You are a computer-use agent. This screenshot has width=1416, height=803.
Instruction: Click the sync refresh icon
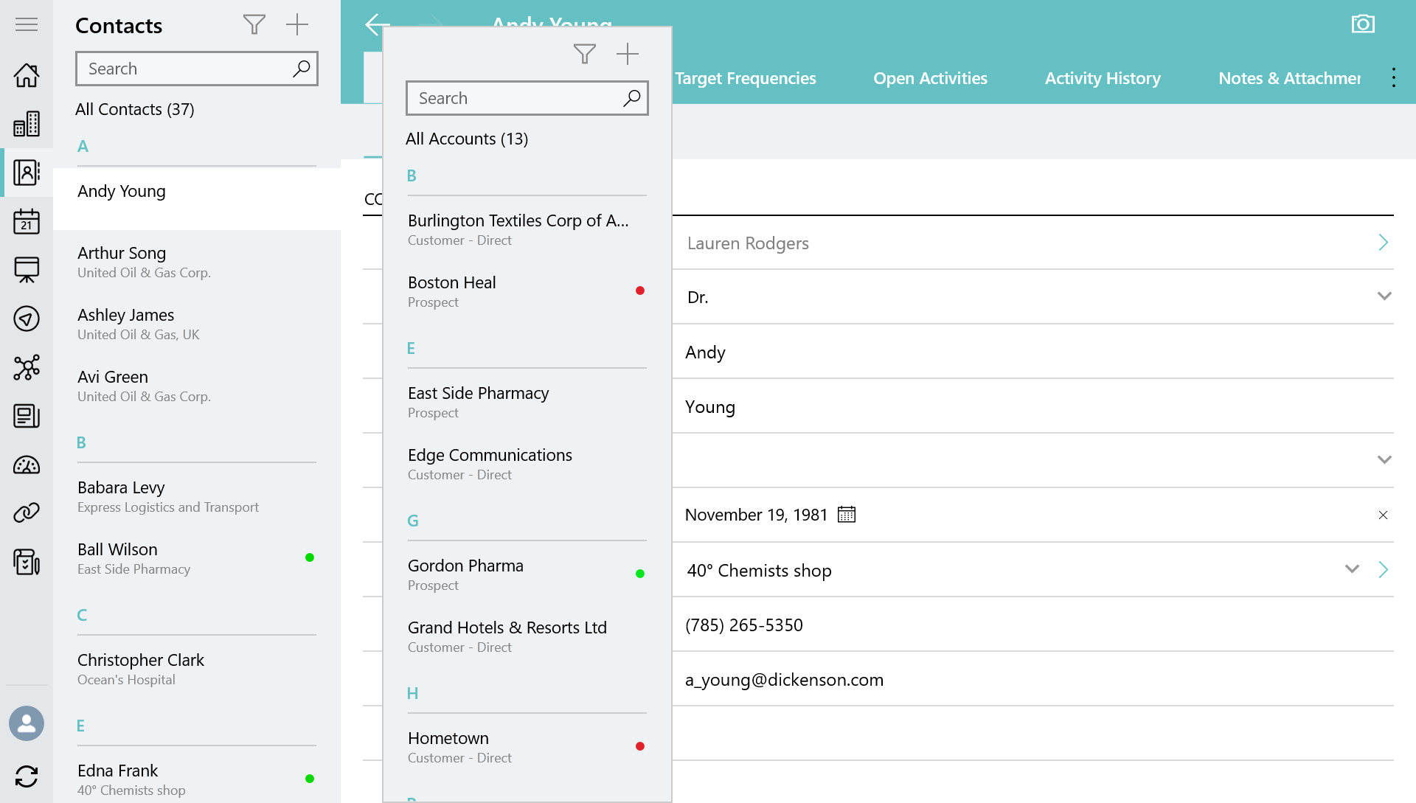(x=27, y=776)
